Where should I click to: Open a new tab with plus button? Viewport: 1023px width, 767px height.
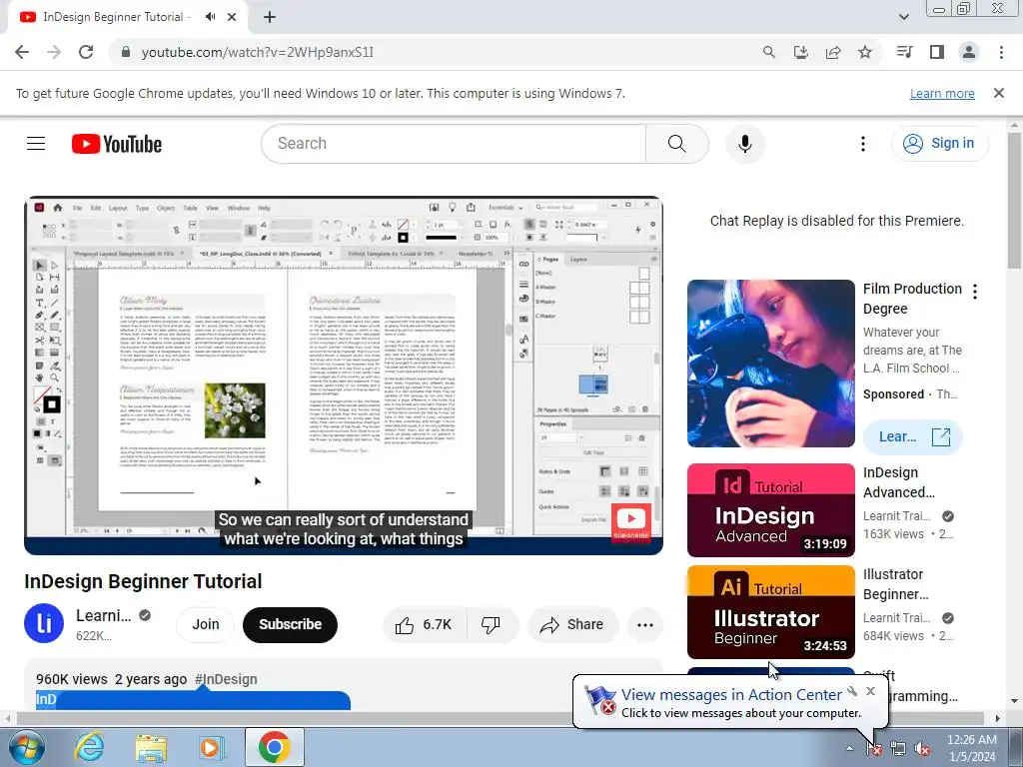tap(270, 17)
